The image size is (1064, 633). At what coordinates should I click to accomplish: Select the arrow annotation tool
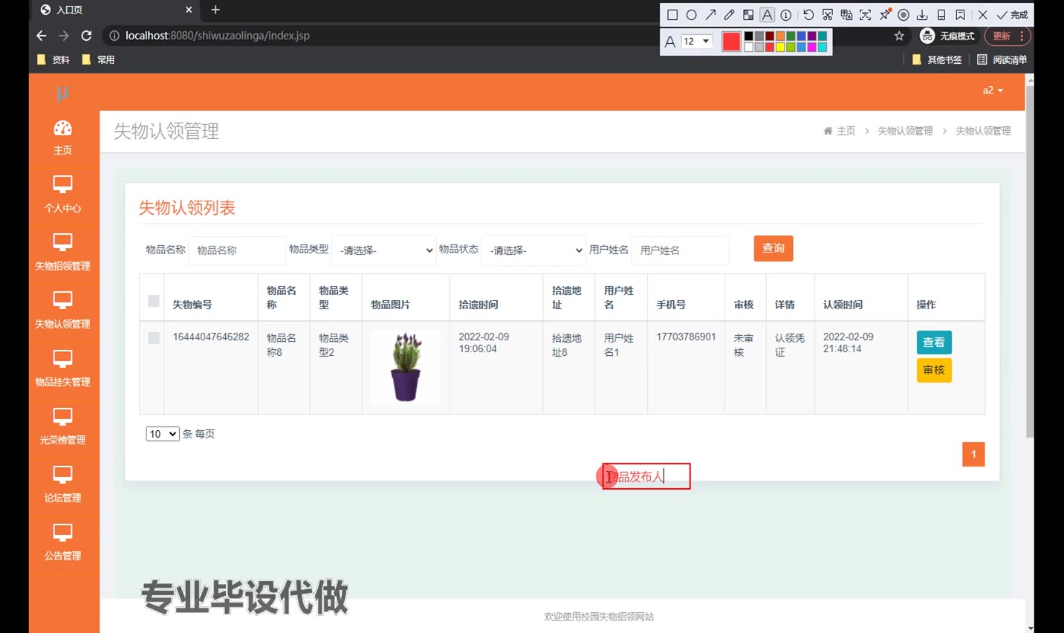710,15
